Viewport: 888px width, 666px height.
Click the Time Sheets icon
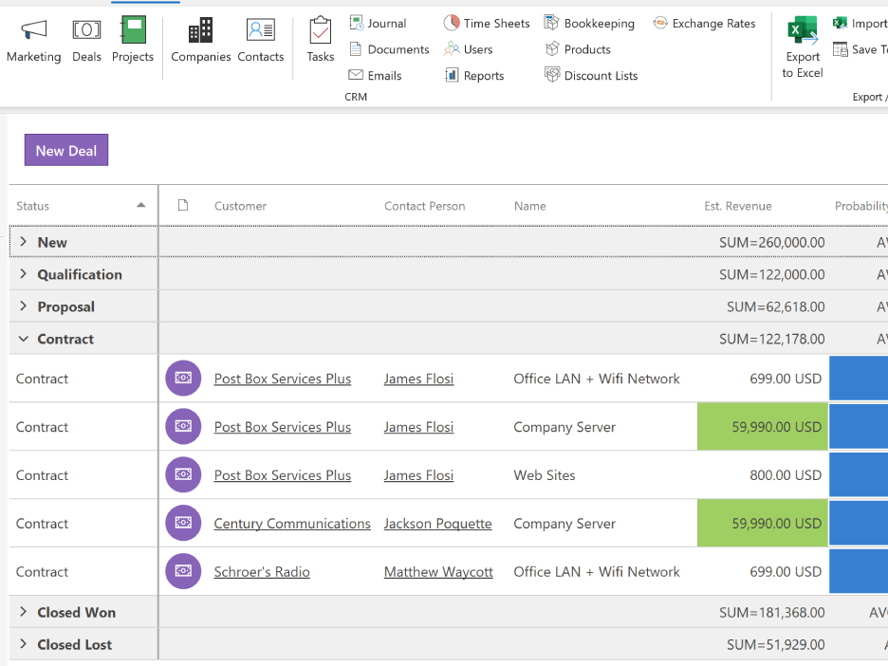tap(452, 23)
